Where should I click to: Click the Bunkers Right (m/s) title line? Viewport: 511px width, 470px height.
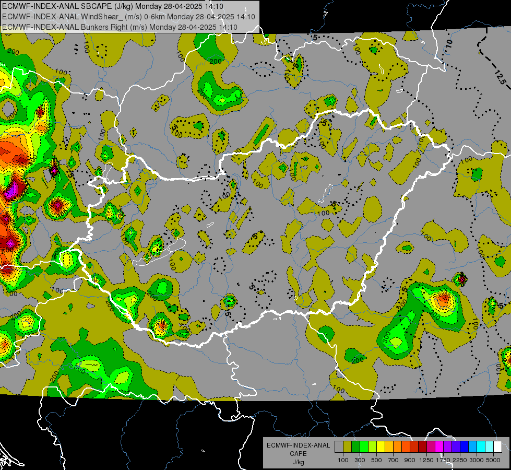pyautogui.click(x=120, y=27)
